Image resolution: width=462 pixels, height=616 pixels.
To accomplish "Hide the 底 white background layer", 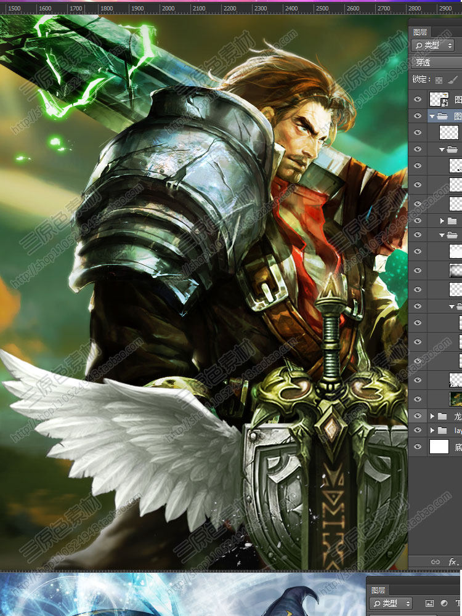I will tap(418, 447).
